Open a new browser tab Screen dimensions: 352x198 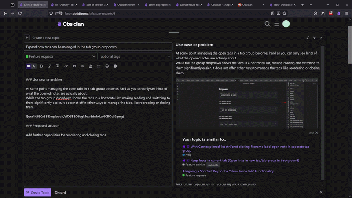(x=302, y=4)
